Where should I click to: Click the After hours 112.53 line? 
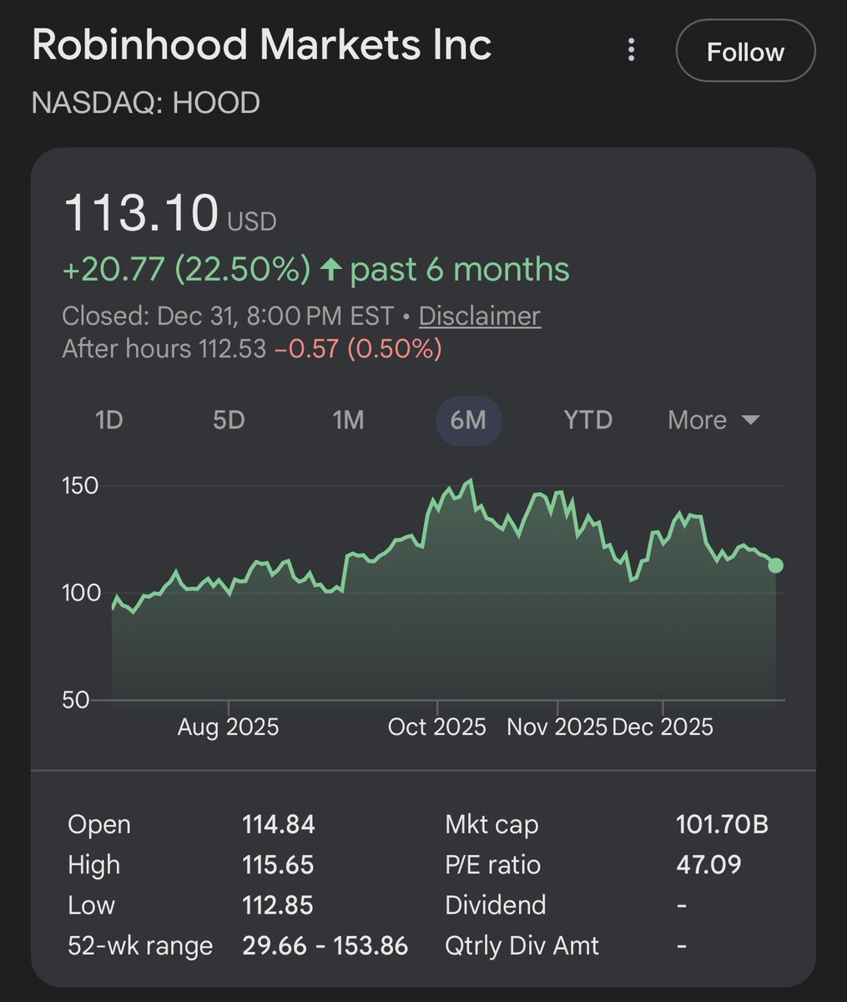(x=252, y=348)
